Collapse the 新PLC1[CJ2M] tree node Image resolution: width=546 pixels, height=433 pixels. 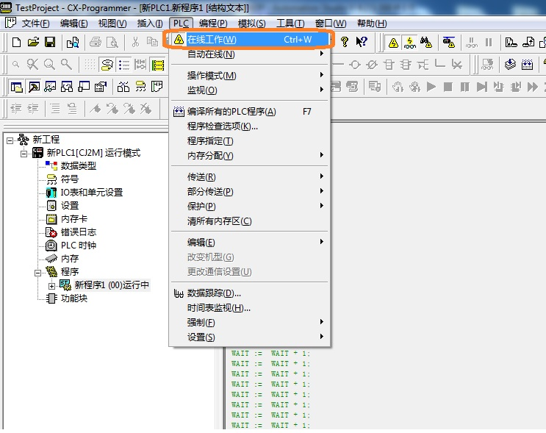coord(24,154)
